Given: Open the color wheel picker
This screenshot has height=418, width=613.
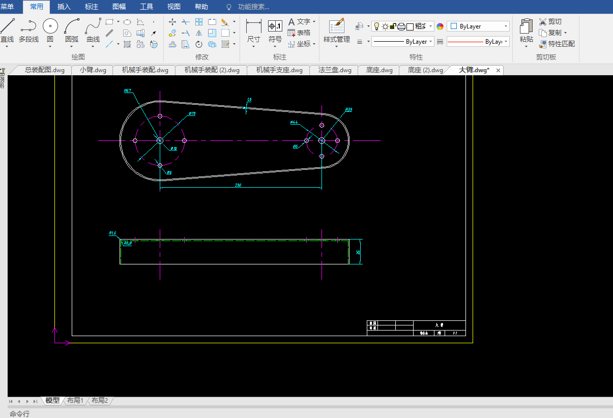Looking at the screenshot, I should pyautogui.click(x=440, y=26).
